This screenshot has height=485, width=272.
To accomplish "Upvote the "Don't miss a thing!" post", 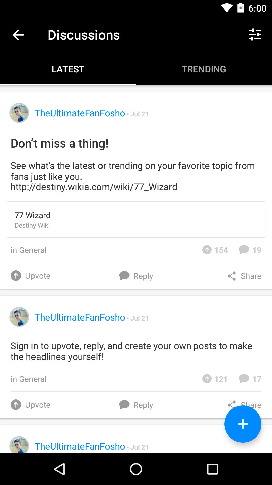I will coord(30,276).
